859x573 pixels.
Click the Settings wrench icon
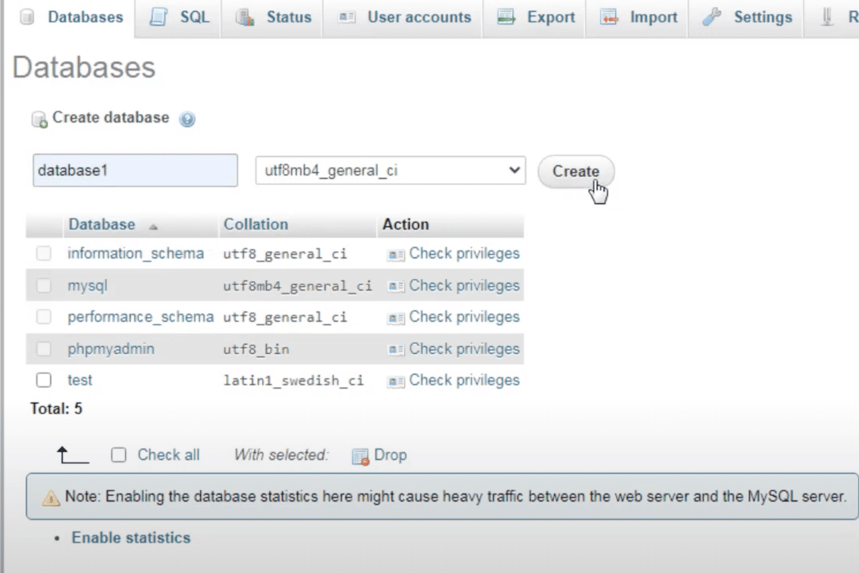pyautogui.click(x=712, y=17)
